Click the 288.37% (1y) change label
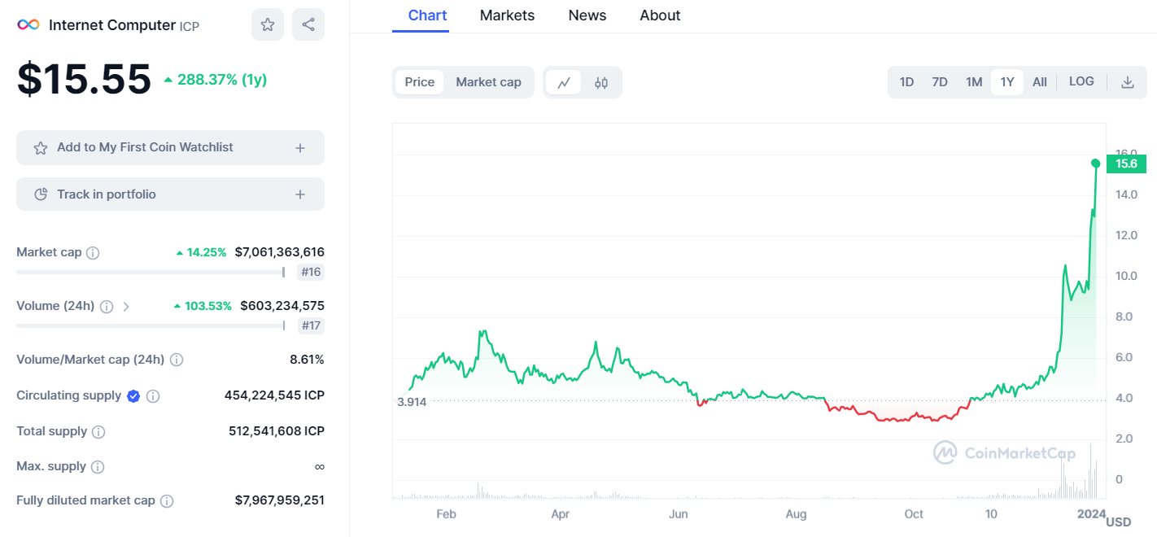 pos(216,80)
